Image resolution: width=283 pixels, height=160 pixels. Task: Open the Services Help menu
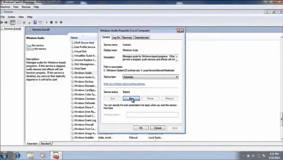(29, 17)
